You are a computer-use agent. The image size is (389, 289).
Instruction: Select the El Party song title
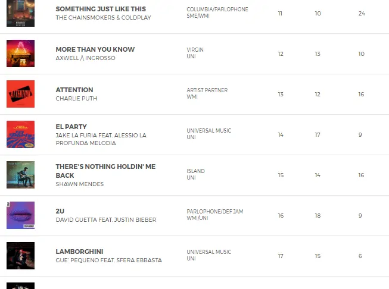71,127
